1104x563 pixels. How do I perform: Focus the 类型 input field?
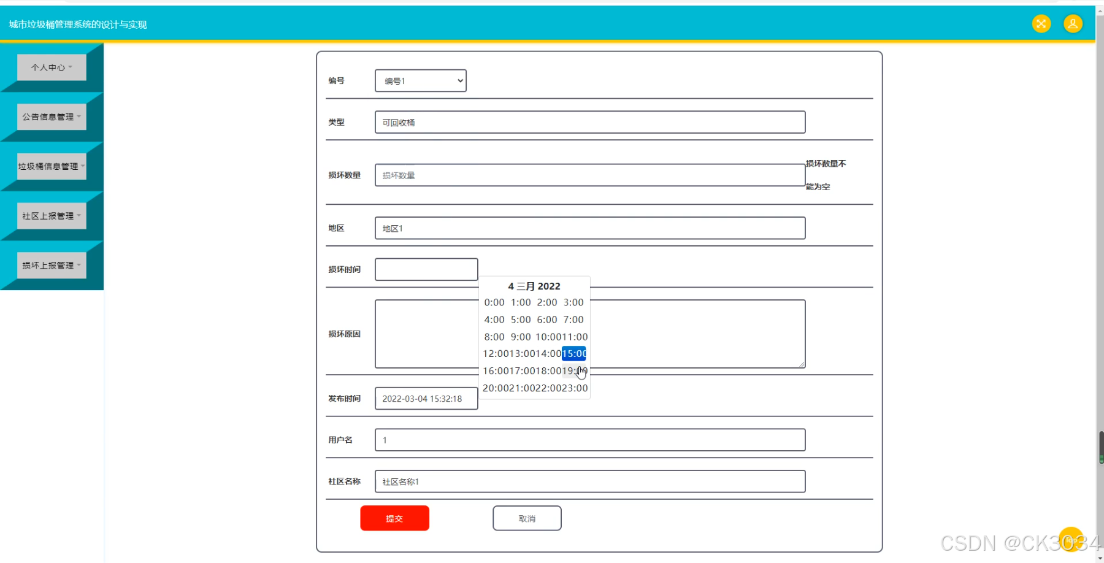click(x=590, y=122)
